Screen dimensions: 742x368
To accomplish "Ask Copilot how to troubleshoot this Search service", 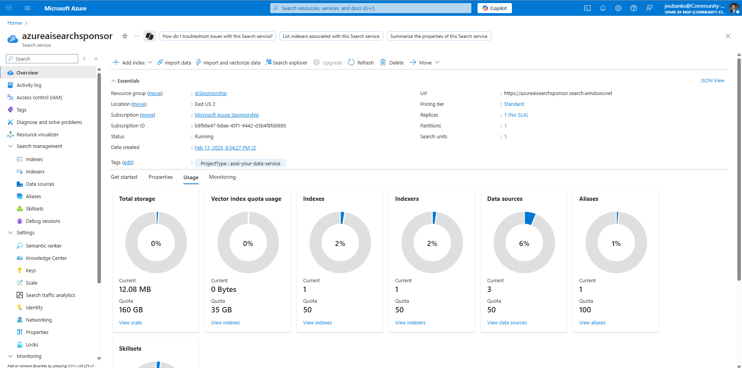I will 217,36.
